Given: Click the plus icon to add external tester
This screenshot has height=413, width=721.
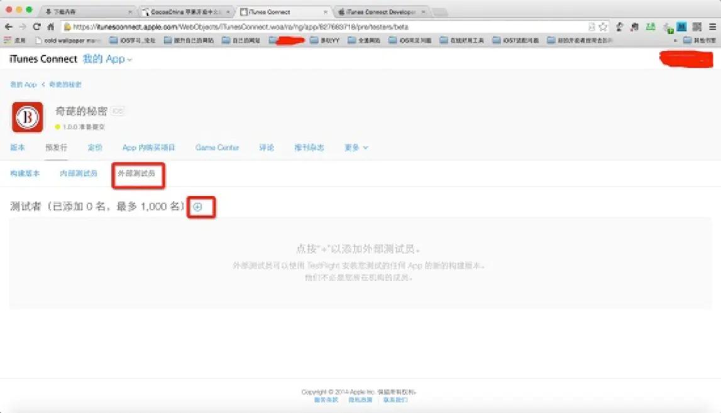Looking at the screenshot, I should coord(197,207).
